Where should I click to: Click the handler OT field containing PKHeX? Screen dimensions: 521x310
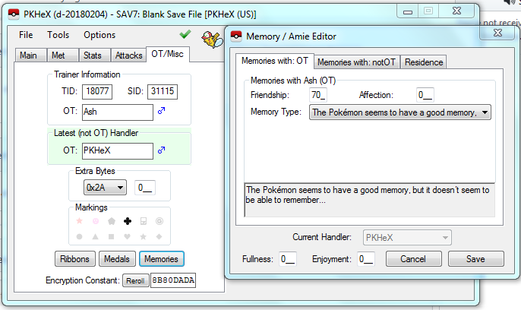[x=118, y=151]
